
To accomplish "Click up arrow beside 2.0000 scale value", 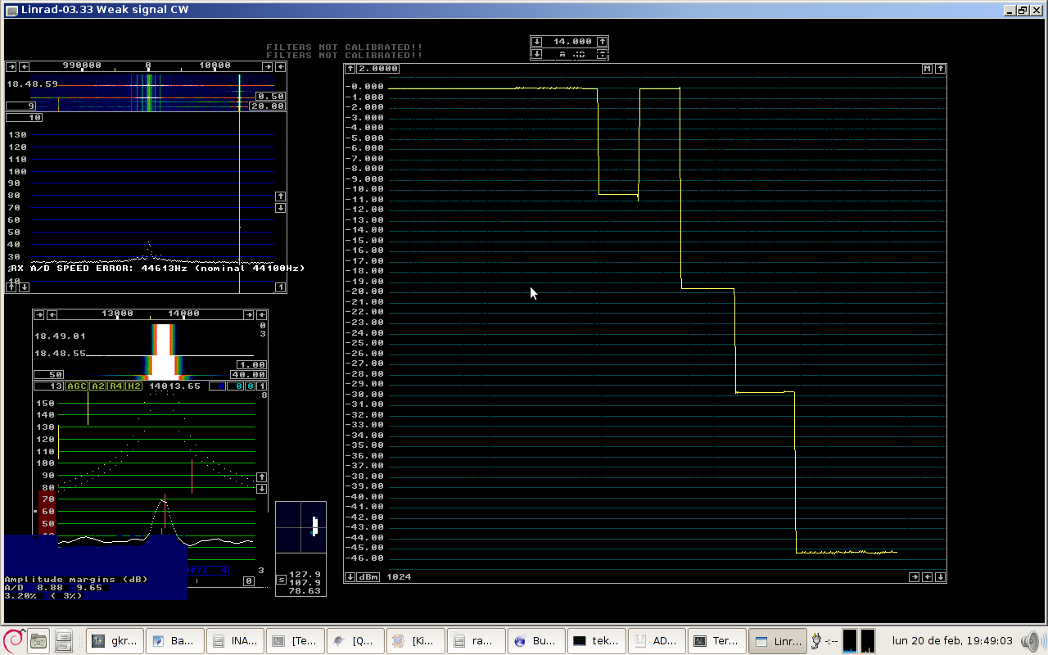I will click(x=350, y=69).
